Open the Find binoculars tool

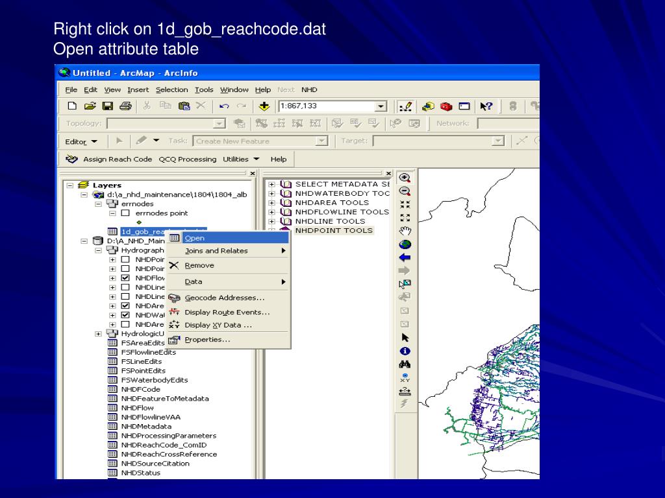pyautogui.click(x=405, y=364)
